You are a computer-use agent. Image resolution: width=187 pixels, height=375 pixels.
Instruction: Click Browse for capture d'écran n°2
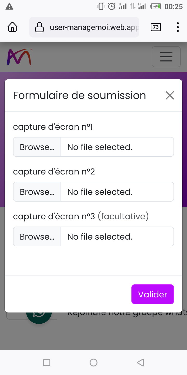tap(37, 192)
